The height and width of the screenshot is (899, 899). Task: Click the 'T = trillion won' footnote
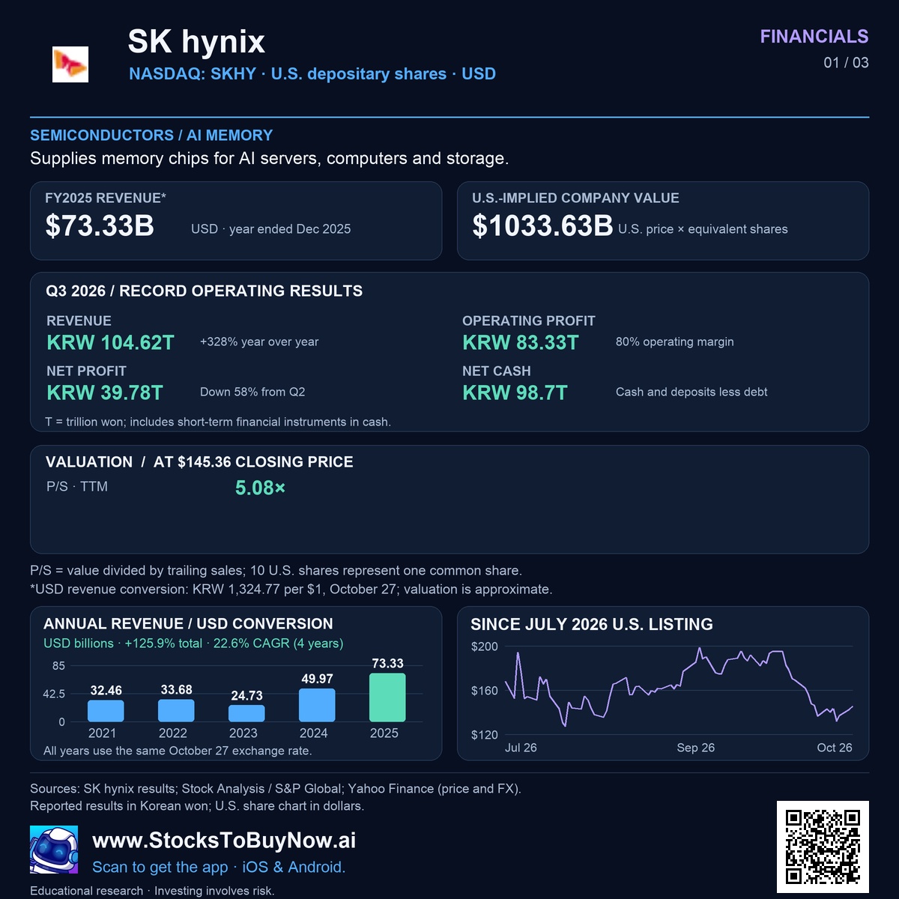218,422
